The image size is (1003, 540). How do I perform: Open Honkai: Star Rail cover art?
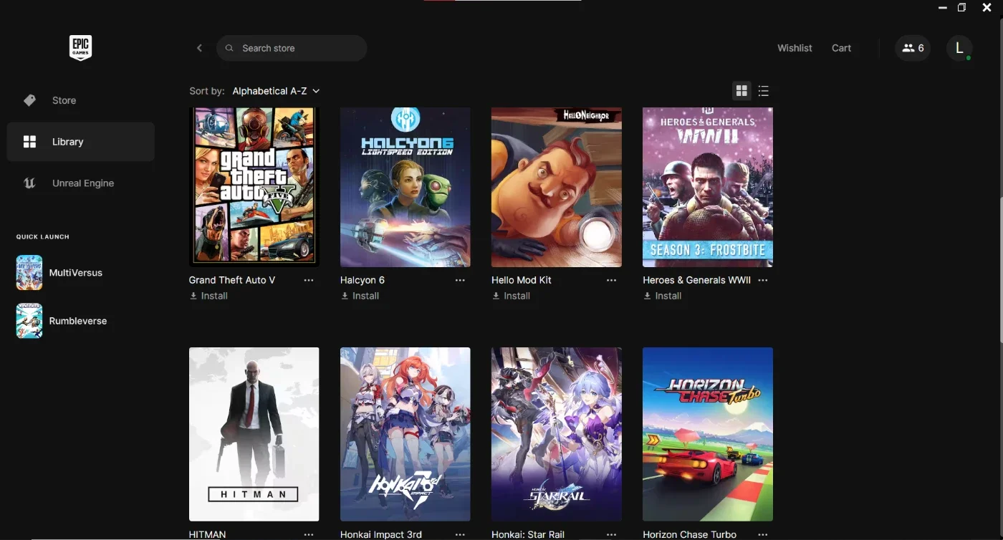click(557, 434)
